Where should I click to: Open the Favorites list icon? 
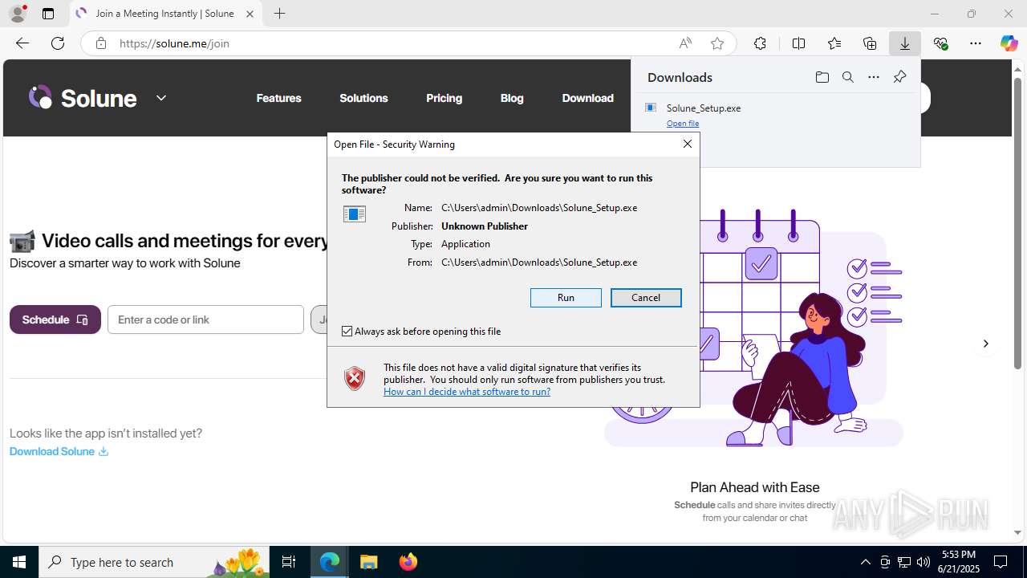click(834, 43)
